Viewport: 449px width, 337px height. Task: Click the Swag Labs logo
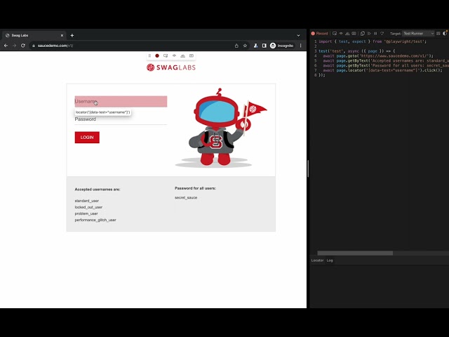click(x=171, y=67)
